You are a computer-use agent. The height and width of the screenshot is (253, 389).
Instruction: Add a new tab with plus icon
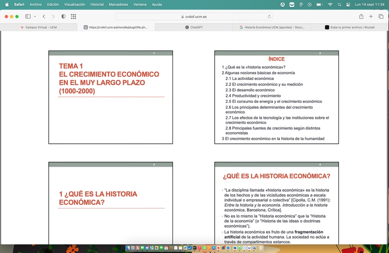pyautogui.click(x=371, y=17)
